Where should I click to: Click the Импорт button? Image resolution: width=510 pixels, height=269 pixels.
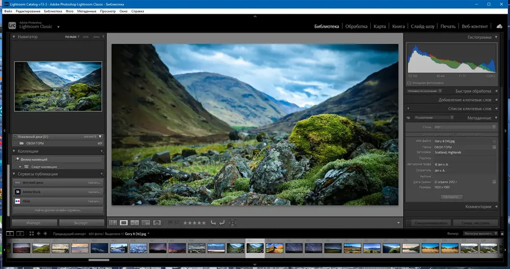(x=34, y=223)
